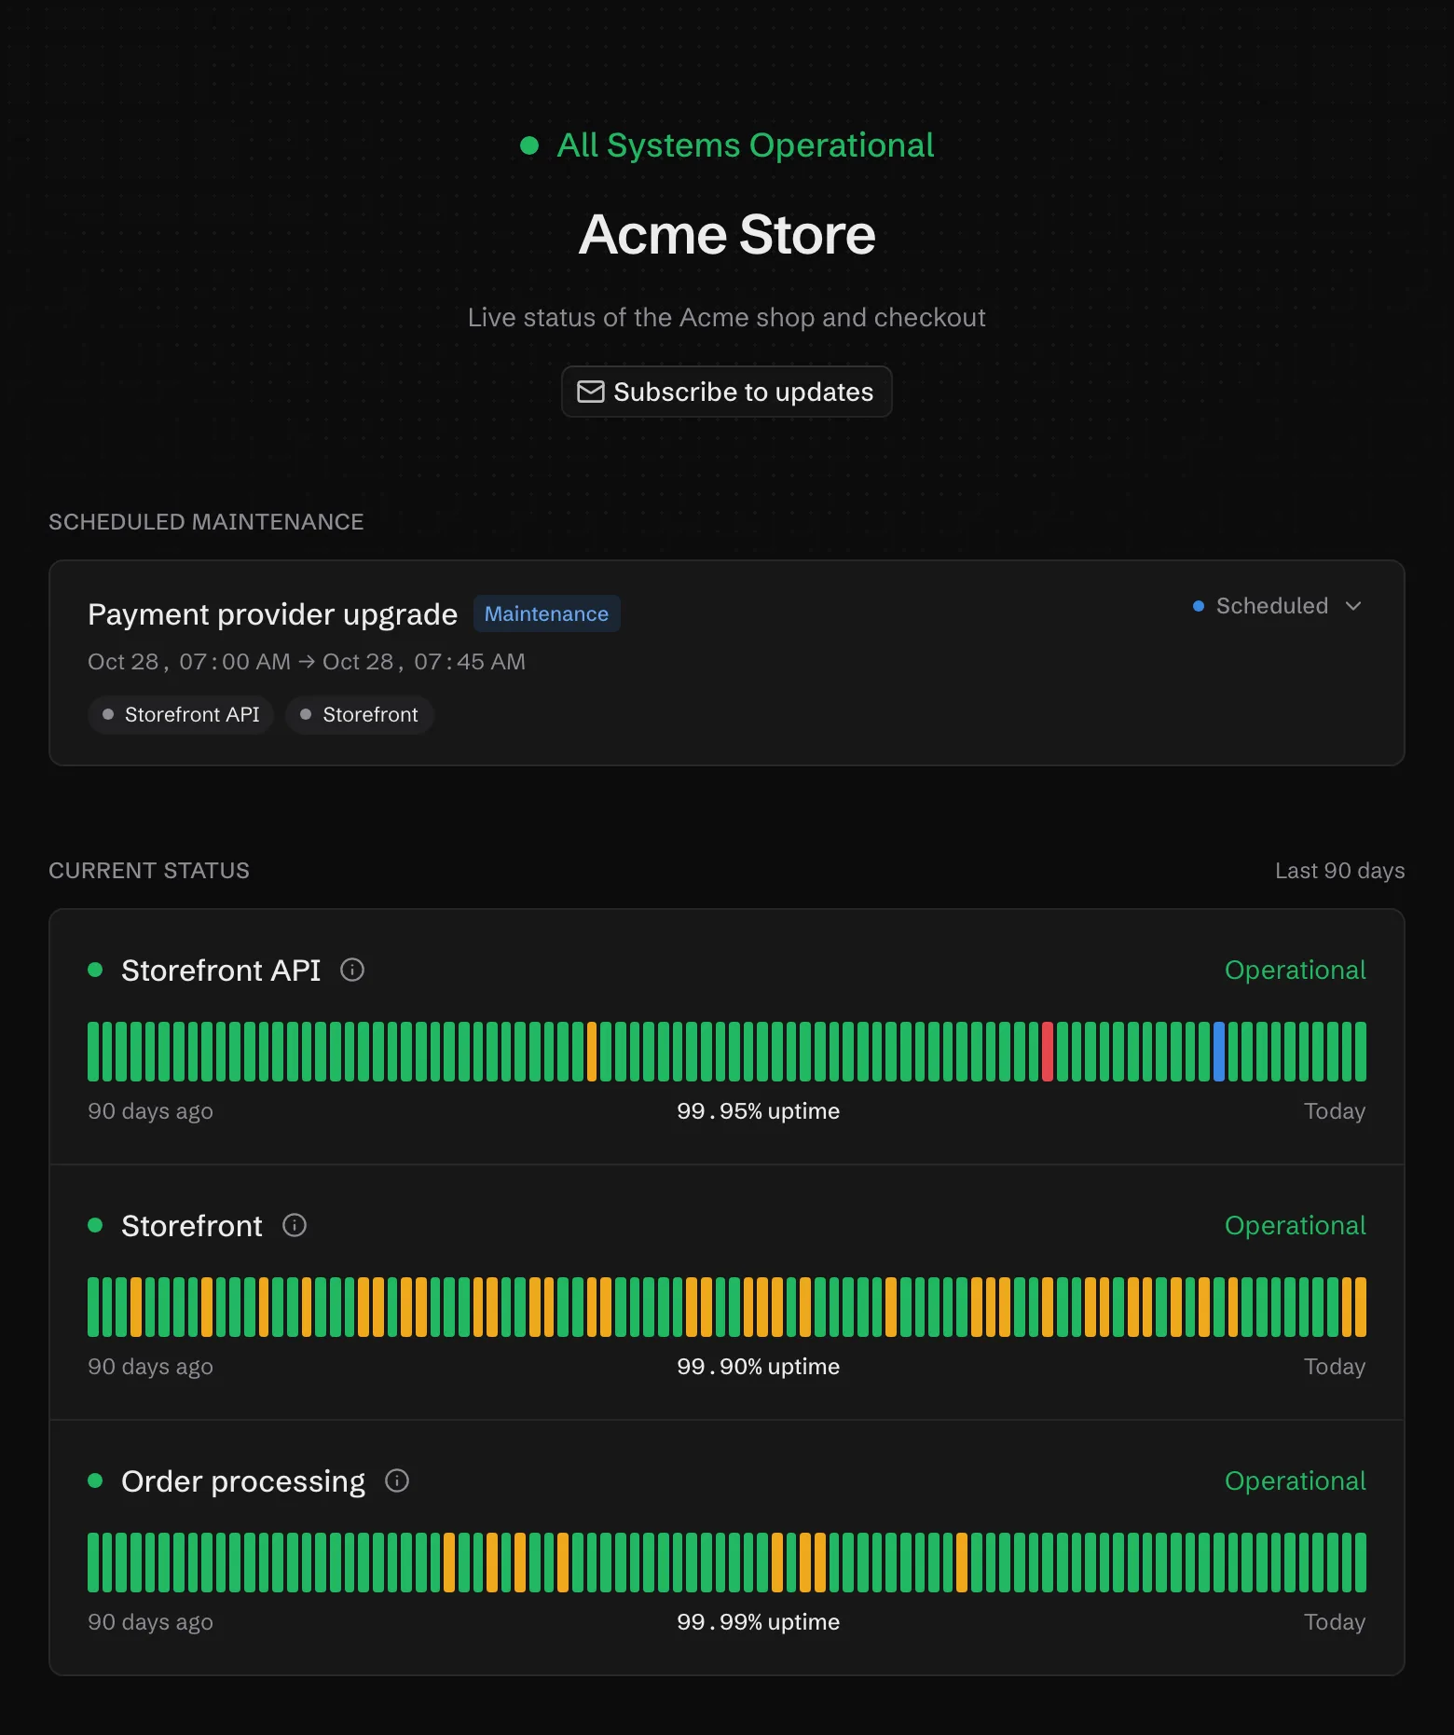Click the All Systems Operational text
Viewport: 1454px width, 1735px height.
746,145
